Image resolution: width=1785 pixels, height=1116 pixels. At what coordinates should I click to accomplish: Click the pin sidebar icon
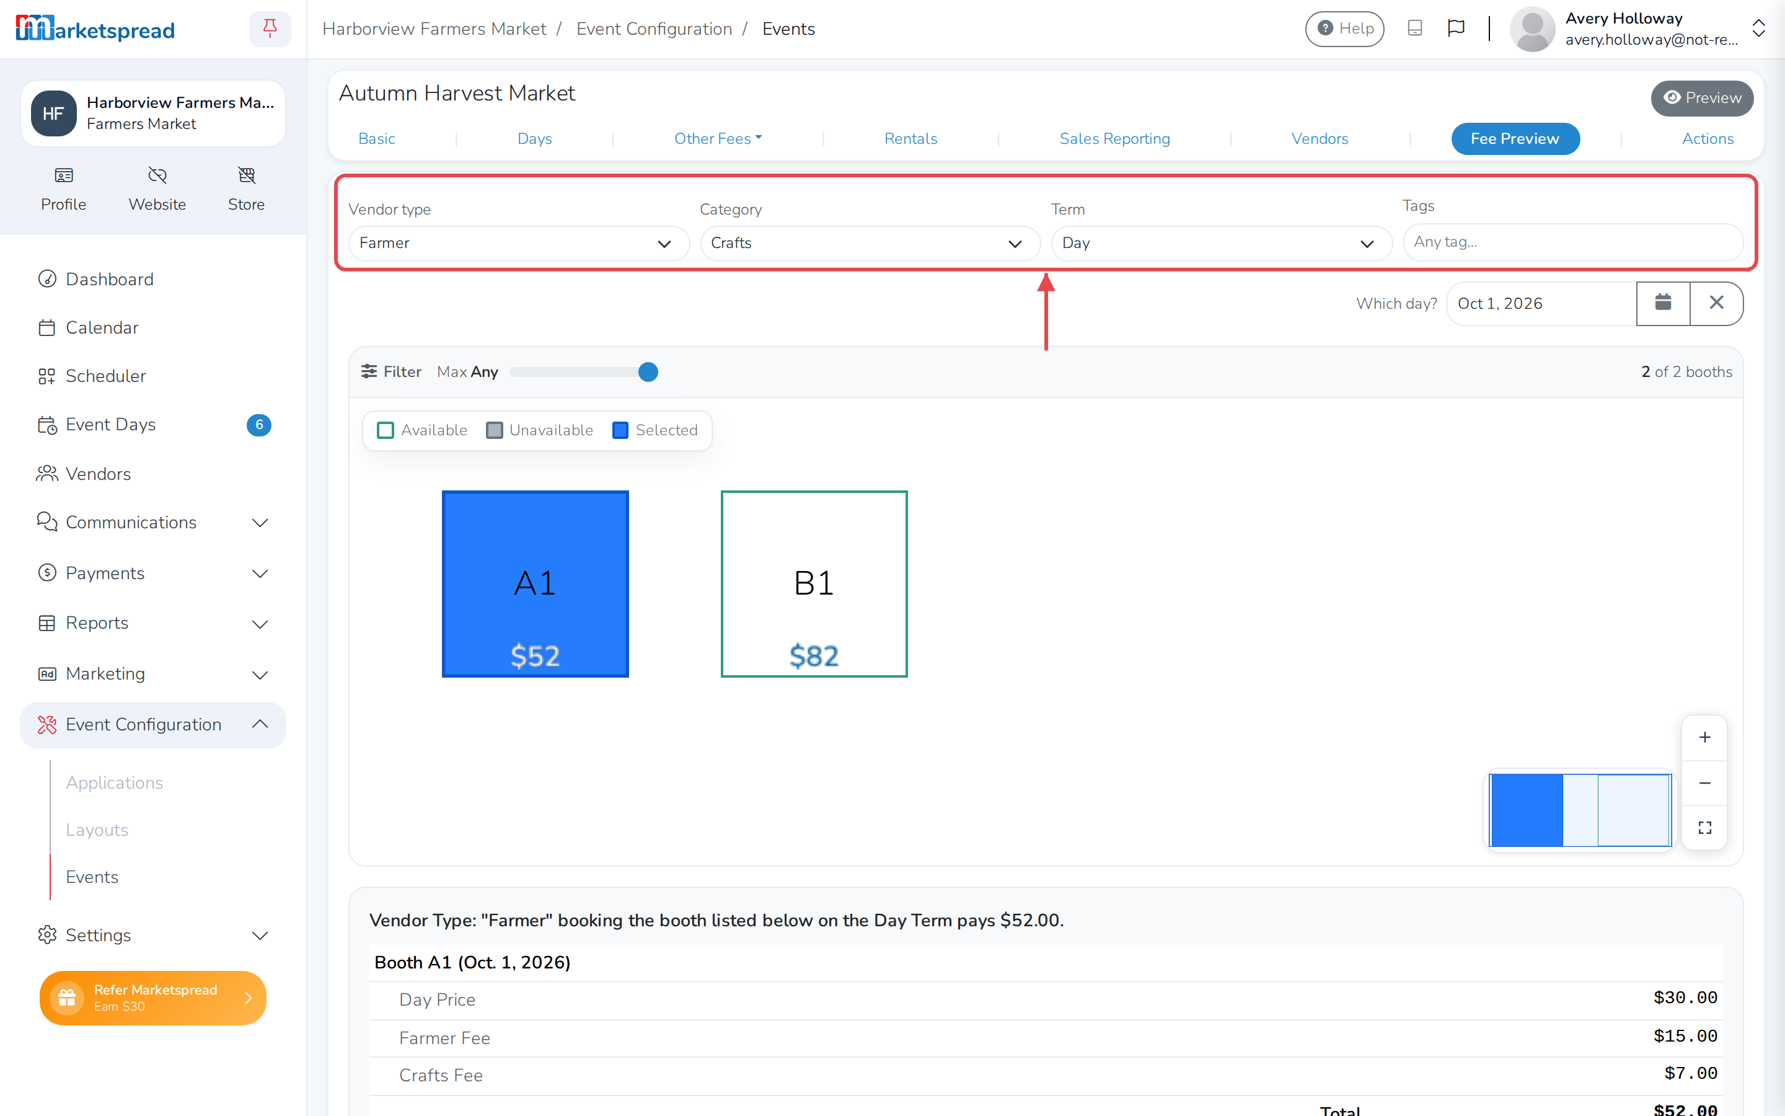(270, 29)
